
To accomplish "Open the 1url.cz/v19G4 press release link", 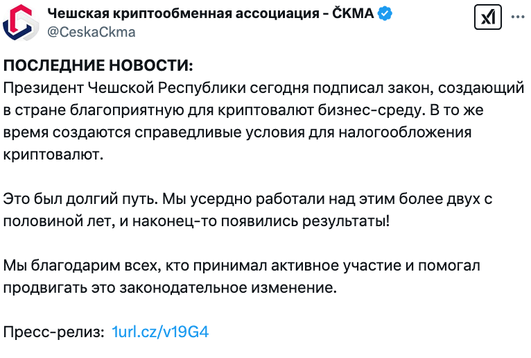I will 160,332.
